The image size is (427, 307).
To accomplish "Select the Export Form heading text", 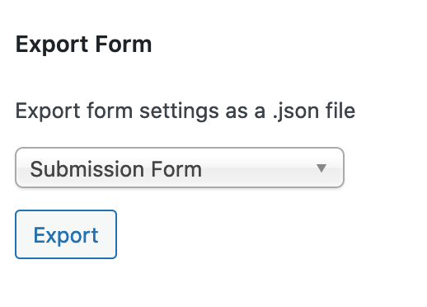I will point(83,45).
